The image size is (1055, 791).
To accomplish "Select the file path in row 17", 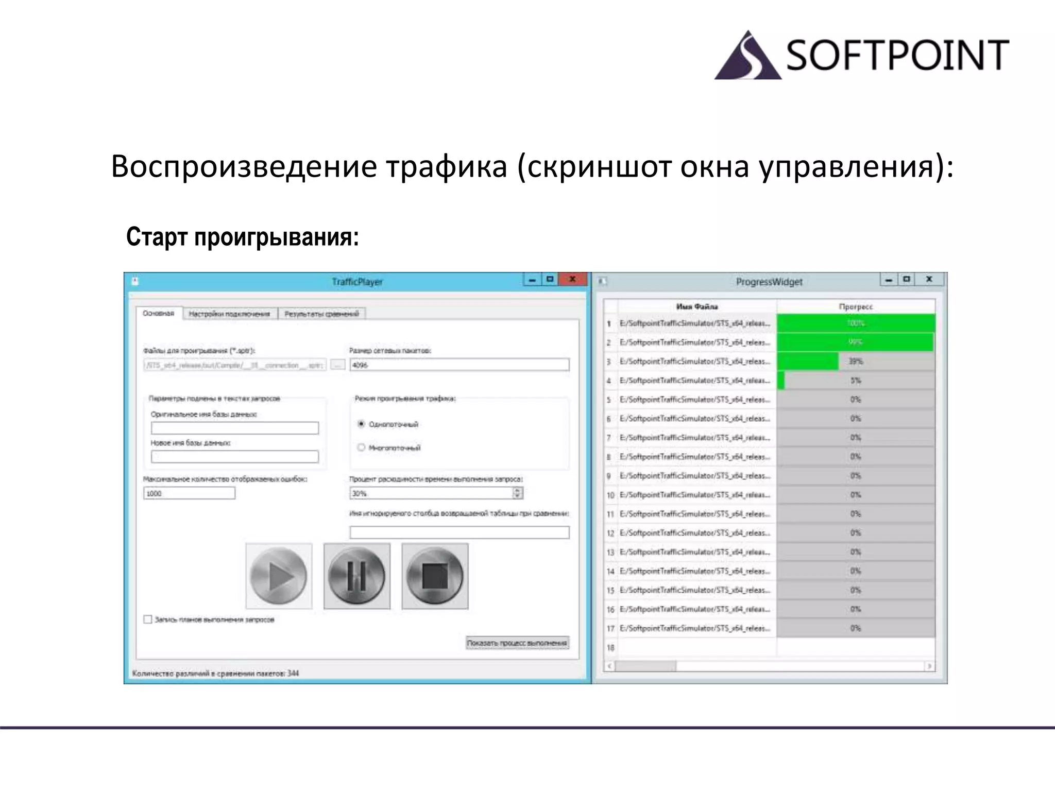I will click(x=697, y=628).
